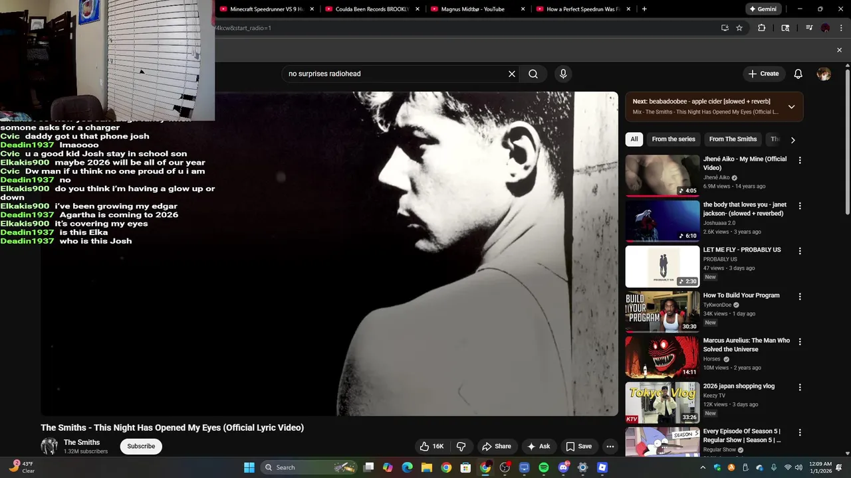The height and width of the screenshot is (478, 851).
Task: Like the video with thumbs-up 16K
Action: (431, 446)
